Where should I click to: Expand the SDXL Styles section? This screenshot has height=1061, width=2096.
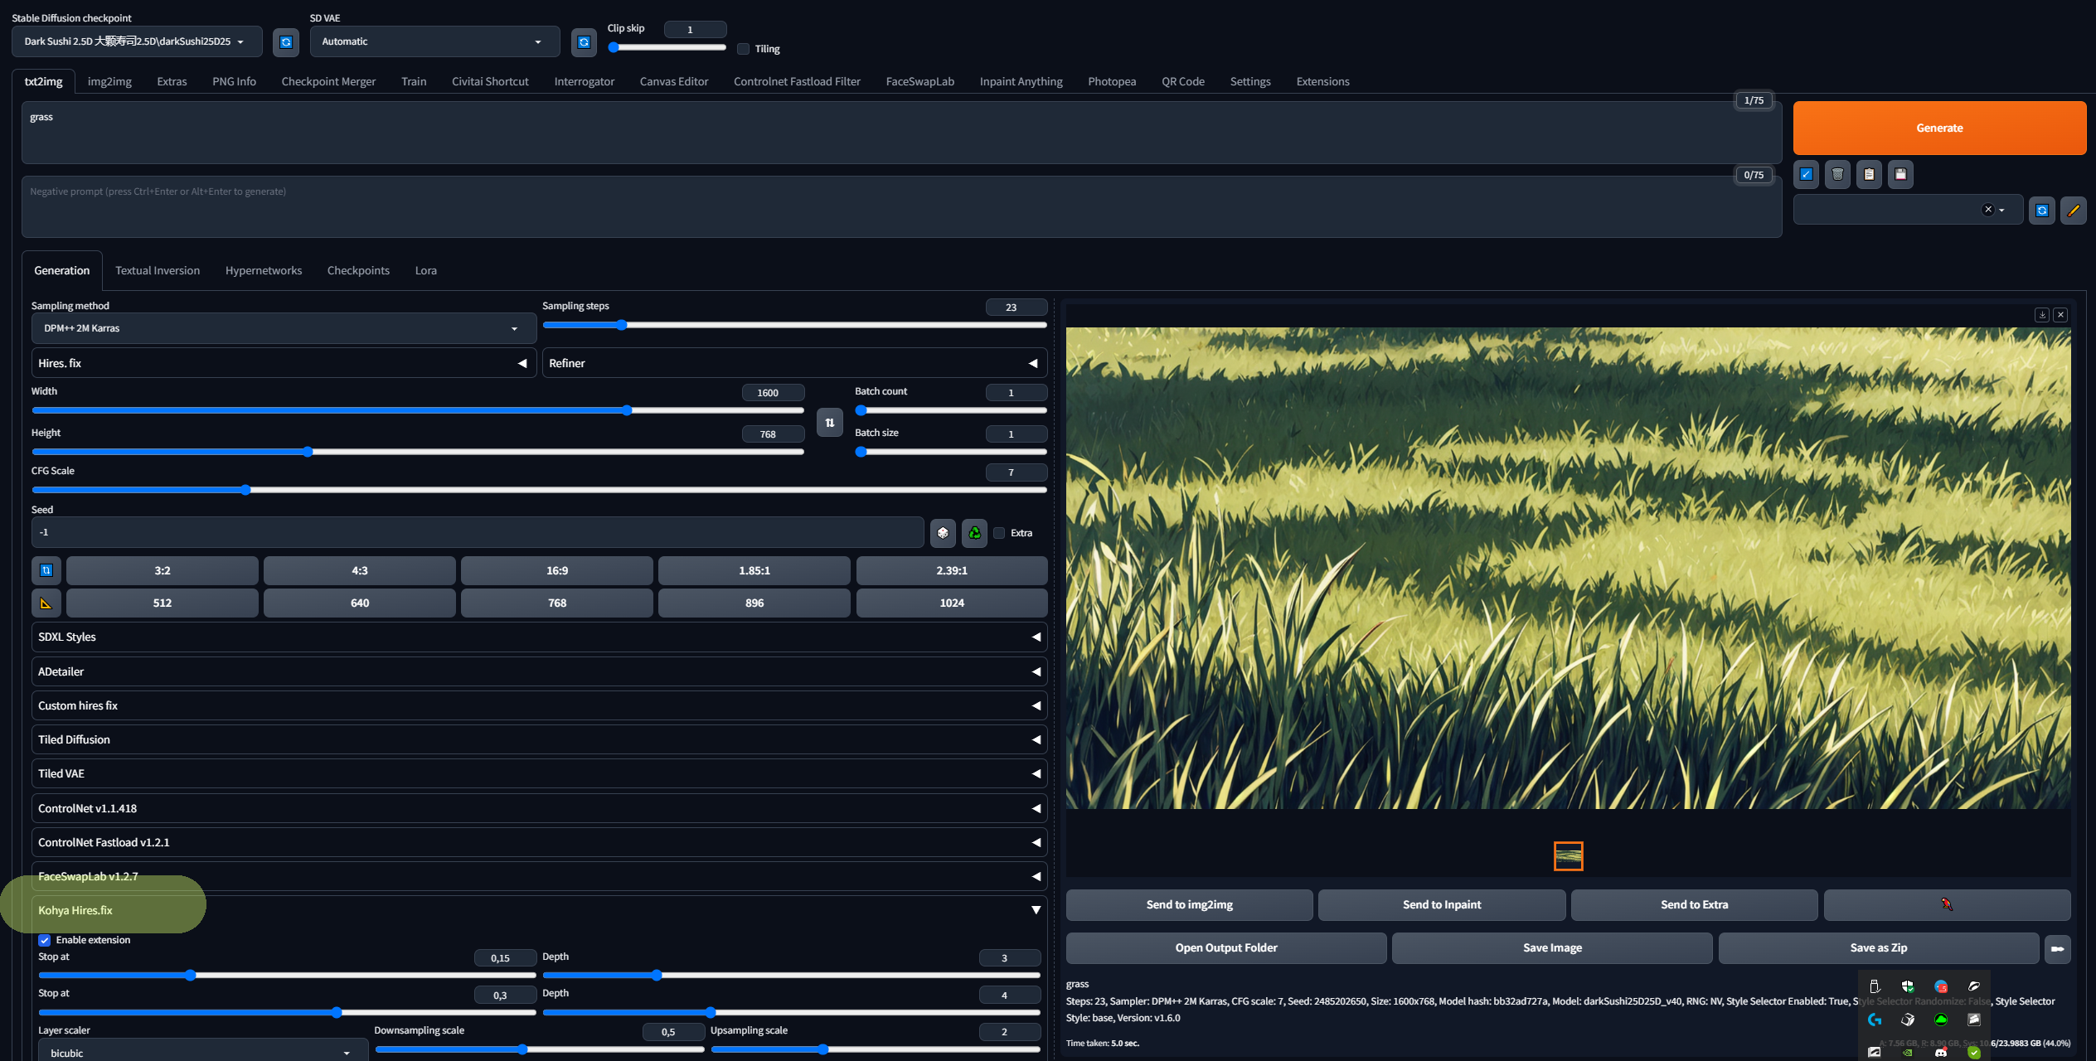[539, 637]
